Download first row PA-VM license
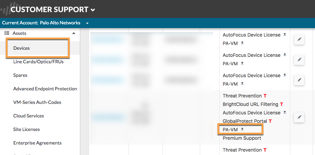This screenshot has width=315, height=155. pos(242,43)
